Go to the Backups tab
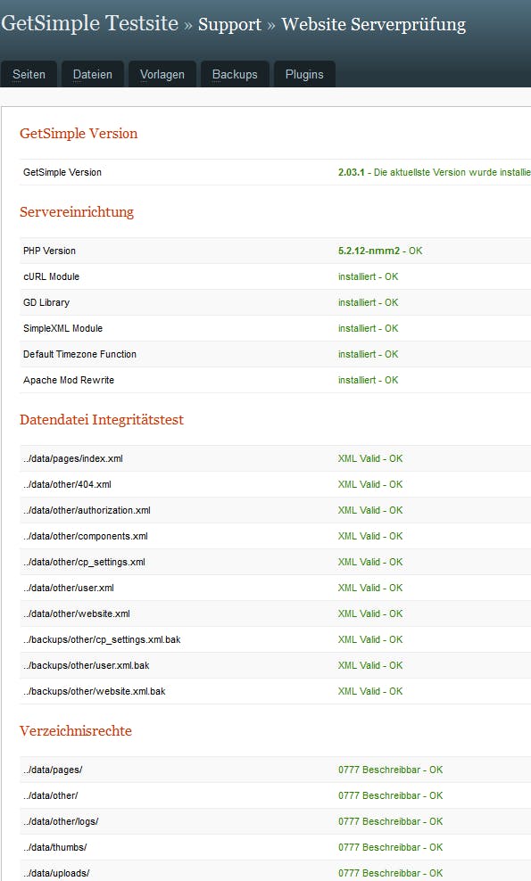 coord(235,74)
